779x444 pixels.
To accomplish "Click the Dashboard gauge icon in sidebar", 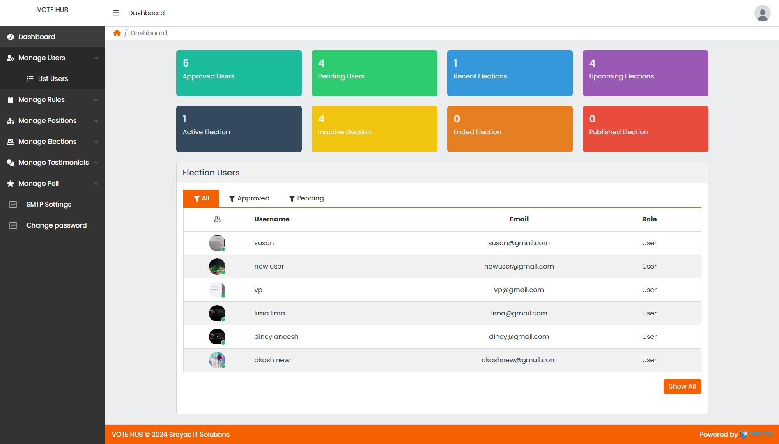I will pyautogui.click(x=11, y=37).
